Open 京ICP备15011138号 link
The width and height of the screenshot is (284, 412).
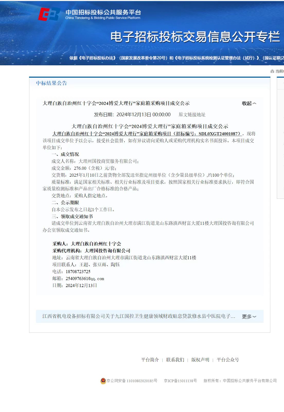180,381
